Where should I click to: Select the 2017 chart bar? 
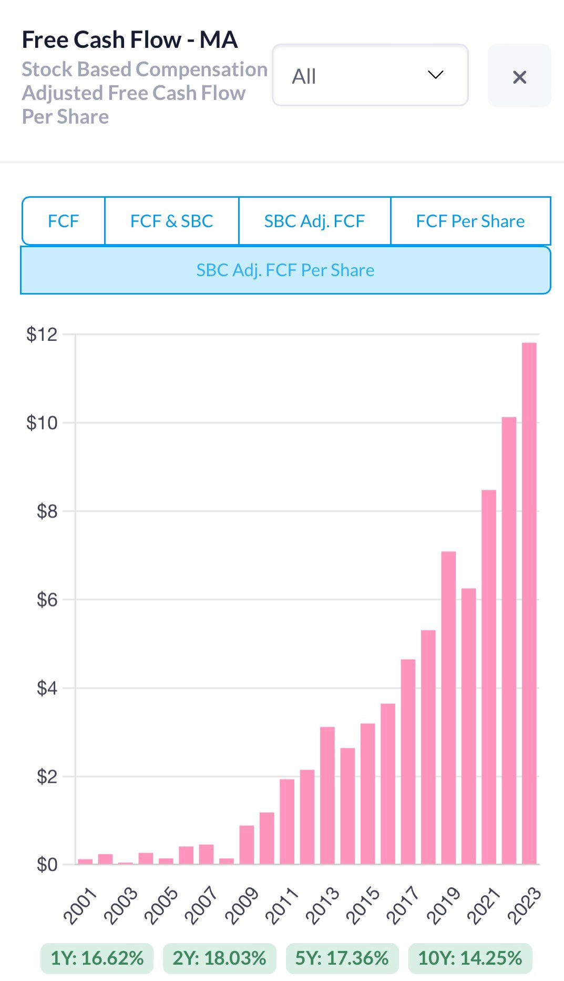click(408, 762)
